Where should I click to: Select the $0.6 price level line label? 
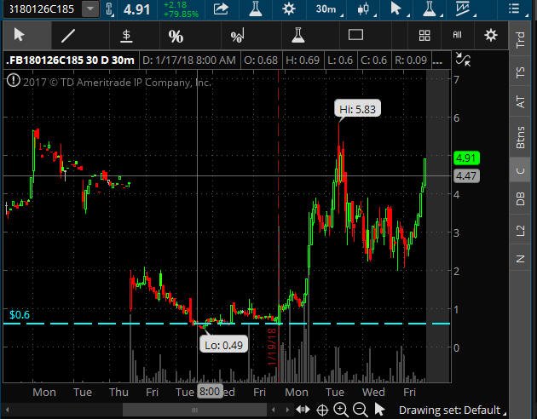19,315
